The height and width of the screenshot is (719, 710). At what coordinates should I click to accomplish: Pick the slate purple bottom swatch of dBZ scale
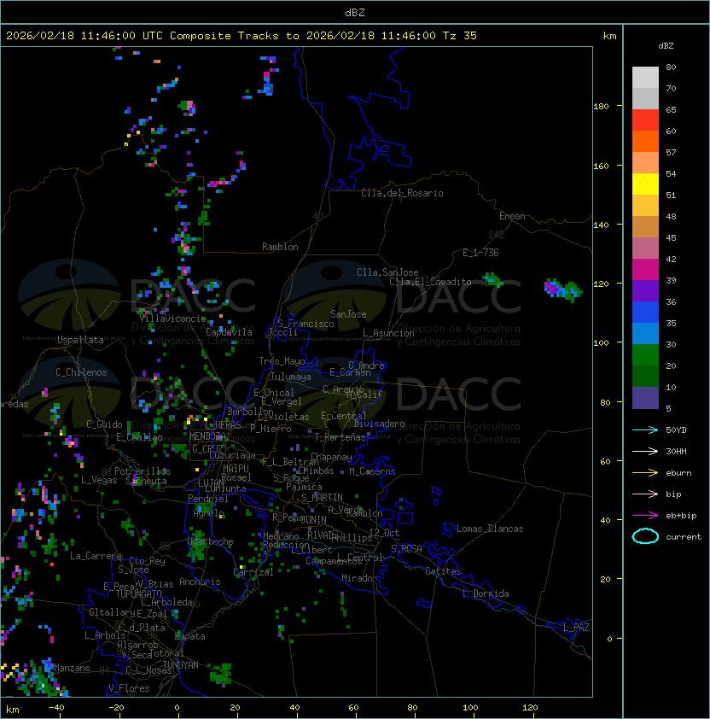(645, 398)
